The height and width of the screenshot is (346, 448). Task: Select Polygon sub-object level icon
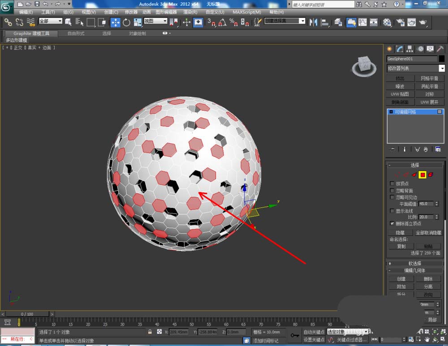(x=422, y=175)
